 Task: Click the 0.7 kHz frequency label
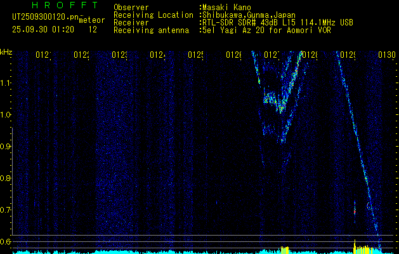(5, 210)
